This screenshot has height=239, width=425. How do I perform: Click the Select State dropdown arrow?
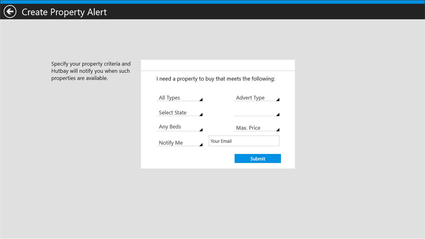(201, 114)
